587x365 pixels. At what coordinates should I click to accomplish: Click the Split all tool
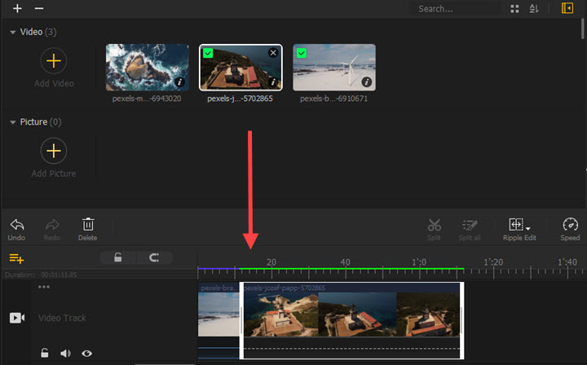click(470, 229)
